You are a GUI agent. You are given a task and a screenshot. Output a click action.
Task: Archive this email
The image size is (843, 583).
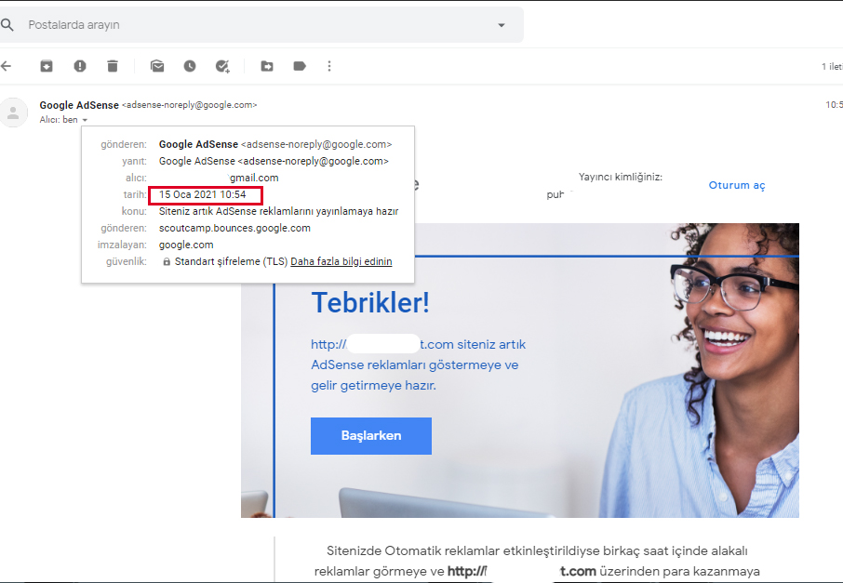(47, 66)
